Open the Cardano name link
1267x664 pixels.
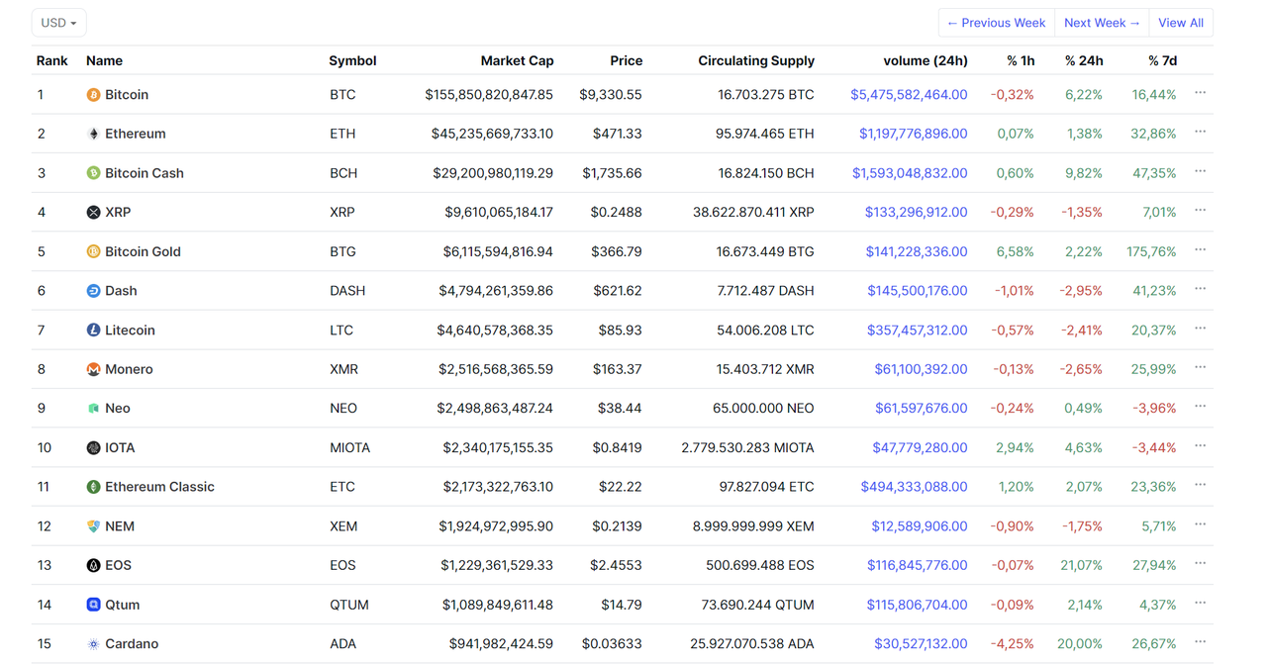point(132,644)
